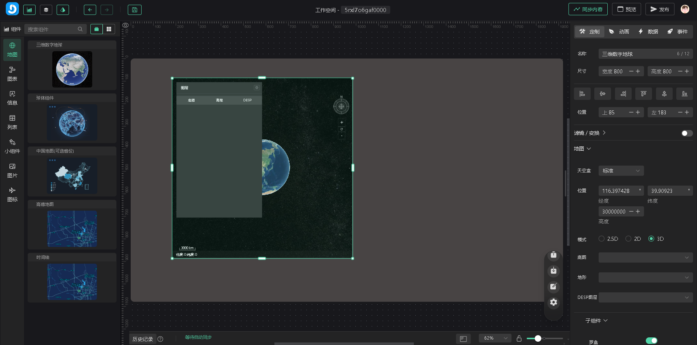The image size is (697, 345).
Task: Open the layers stack icon
Action: point(46,10)
